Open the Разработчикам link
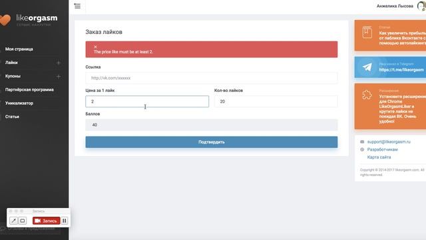 pyautogui.click(x=382, y=149)
